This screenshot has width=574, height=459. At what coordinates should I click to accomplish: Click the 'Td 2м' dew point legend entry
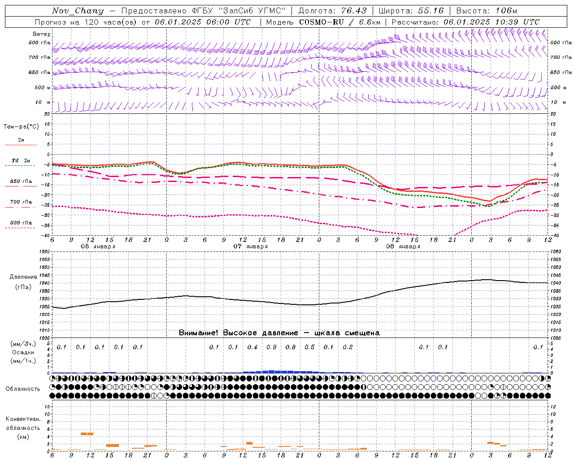21,160
